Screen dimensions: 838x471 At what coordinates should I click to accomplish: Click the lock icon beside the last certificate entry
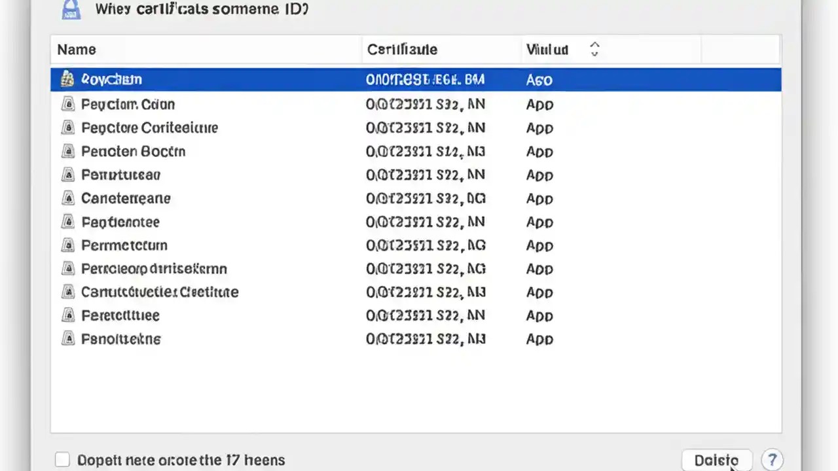(68, 339)
